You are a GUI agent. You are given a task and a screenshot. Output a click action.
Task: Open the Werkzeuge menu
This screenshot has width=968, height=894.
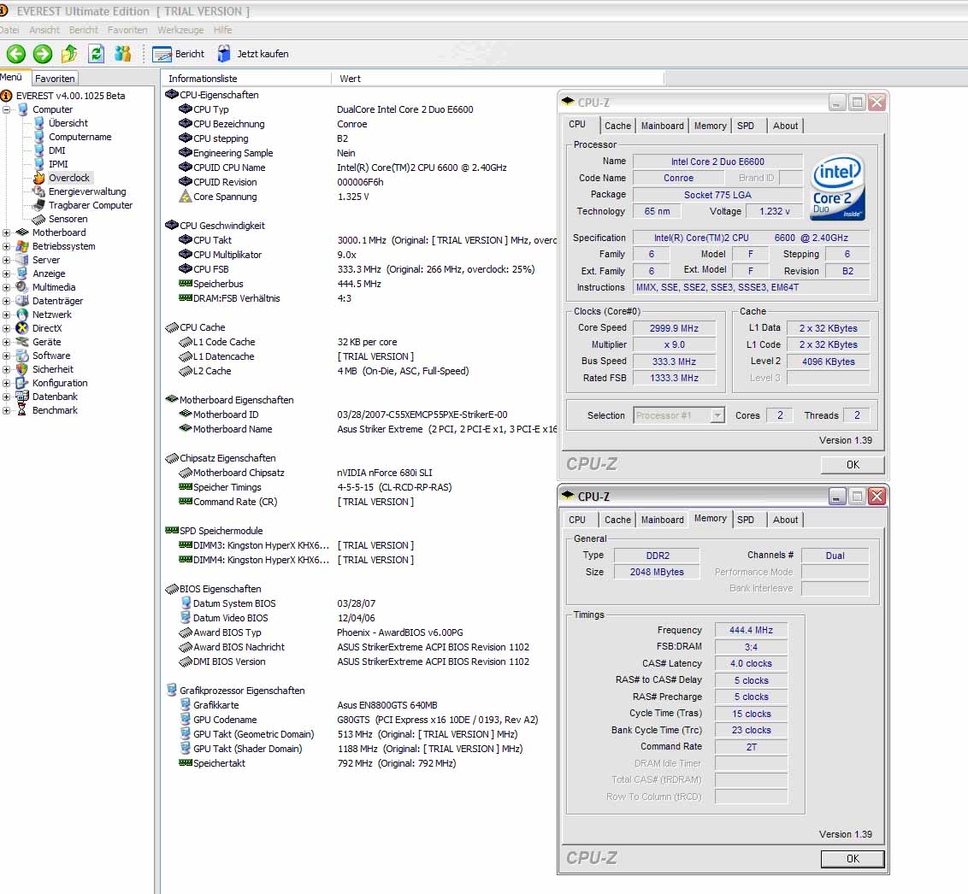(x=180, y=30)
